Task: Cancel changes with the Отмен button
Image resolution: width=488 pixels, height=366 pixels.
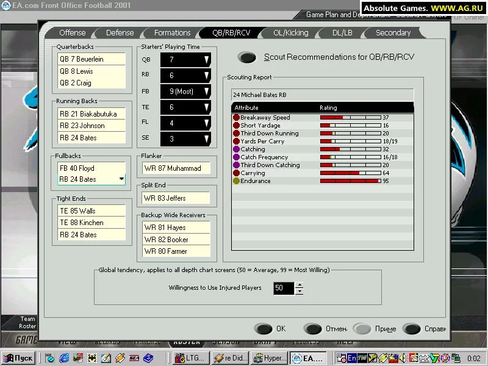Action: pos(312,329)
